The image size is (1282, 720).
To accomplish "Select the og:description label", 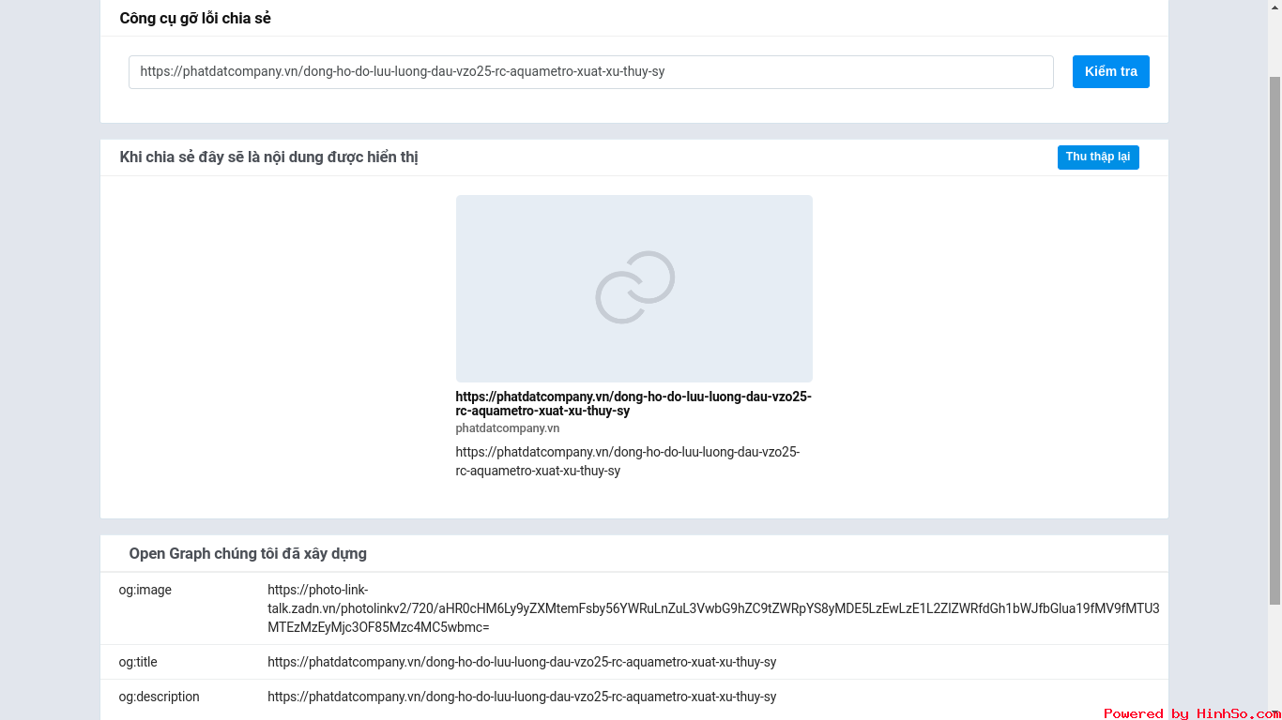I will (160, 697).
